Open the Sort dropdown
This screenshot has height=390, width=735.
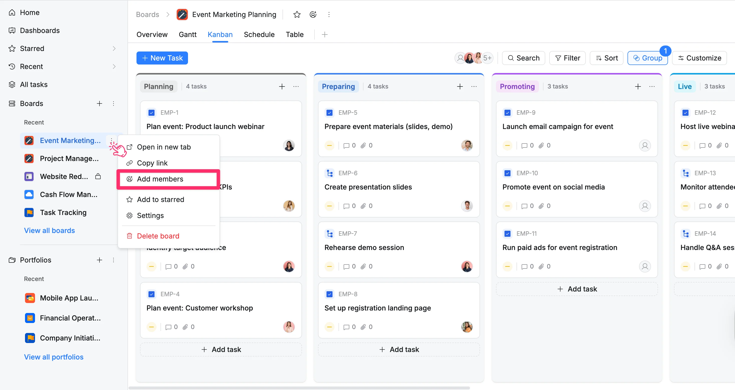click(x=606, y=58)
